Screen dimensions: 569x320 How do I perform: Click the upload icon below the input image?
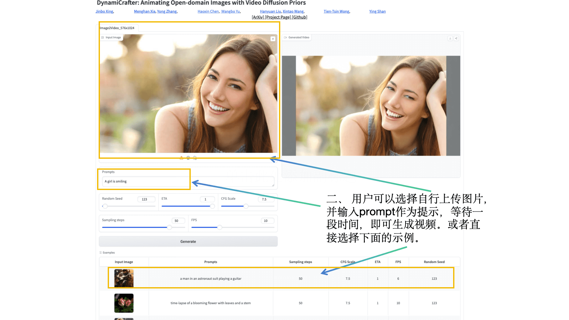181,158
